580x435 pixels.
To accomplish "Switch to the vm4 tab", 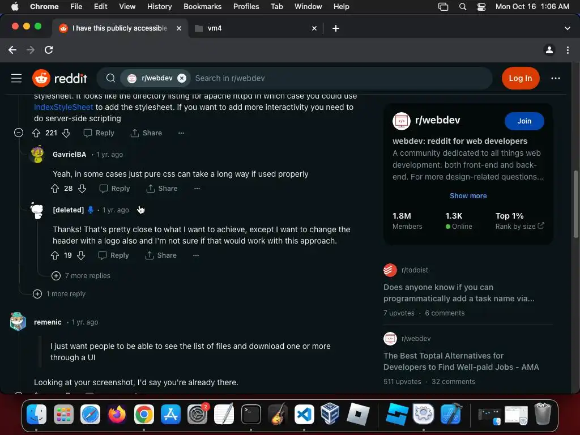I will coord(255,28).
